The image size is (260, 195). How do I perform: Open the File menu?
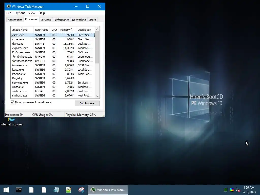coord(9,13)
